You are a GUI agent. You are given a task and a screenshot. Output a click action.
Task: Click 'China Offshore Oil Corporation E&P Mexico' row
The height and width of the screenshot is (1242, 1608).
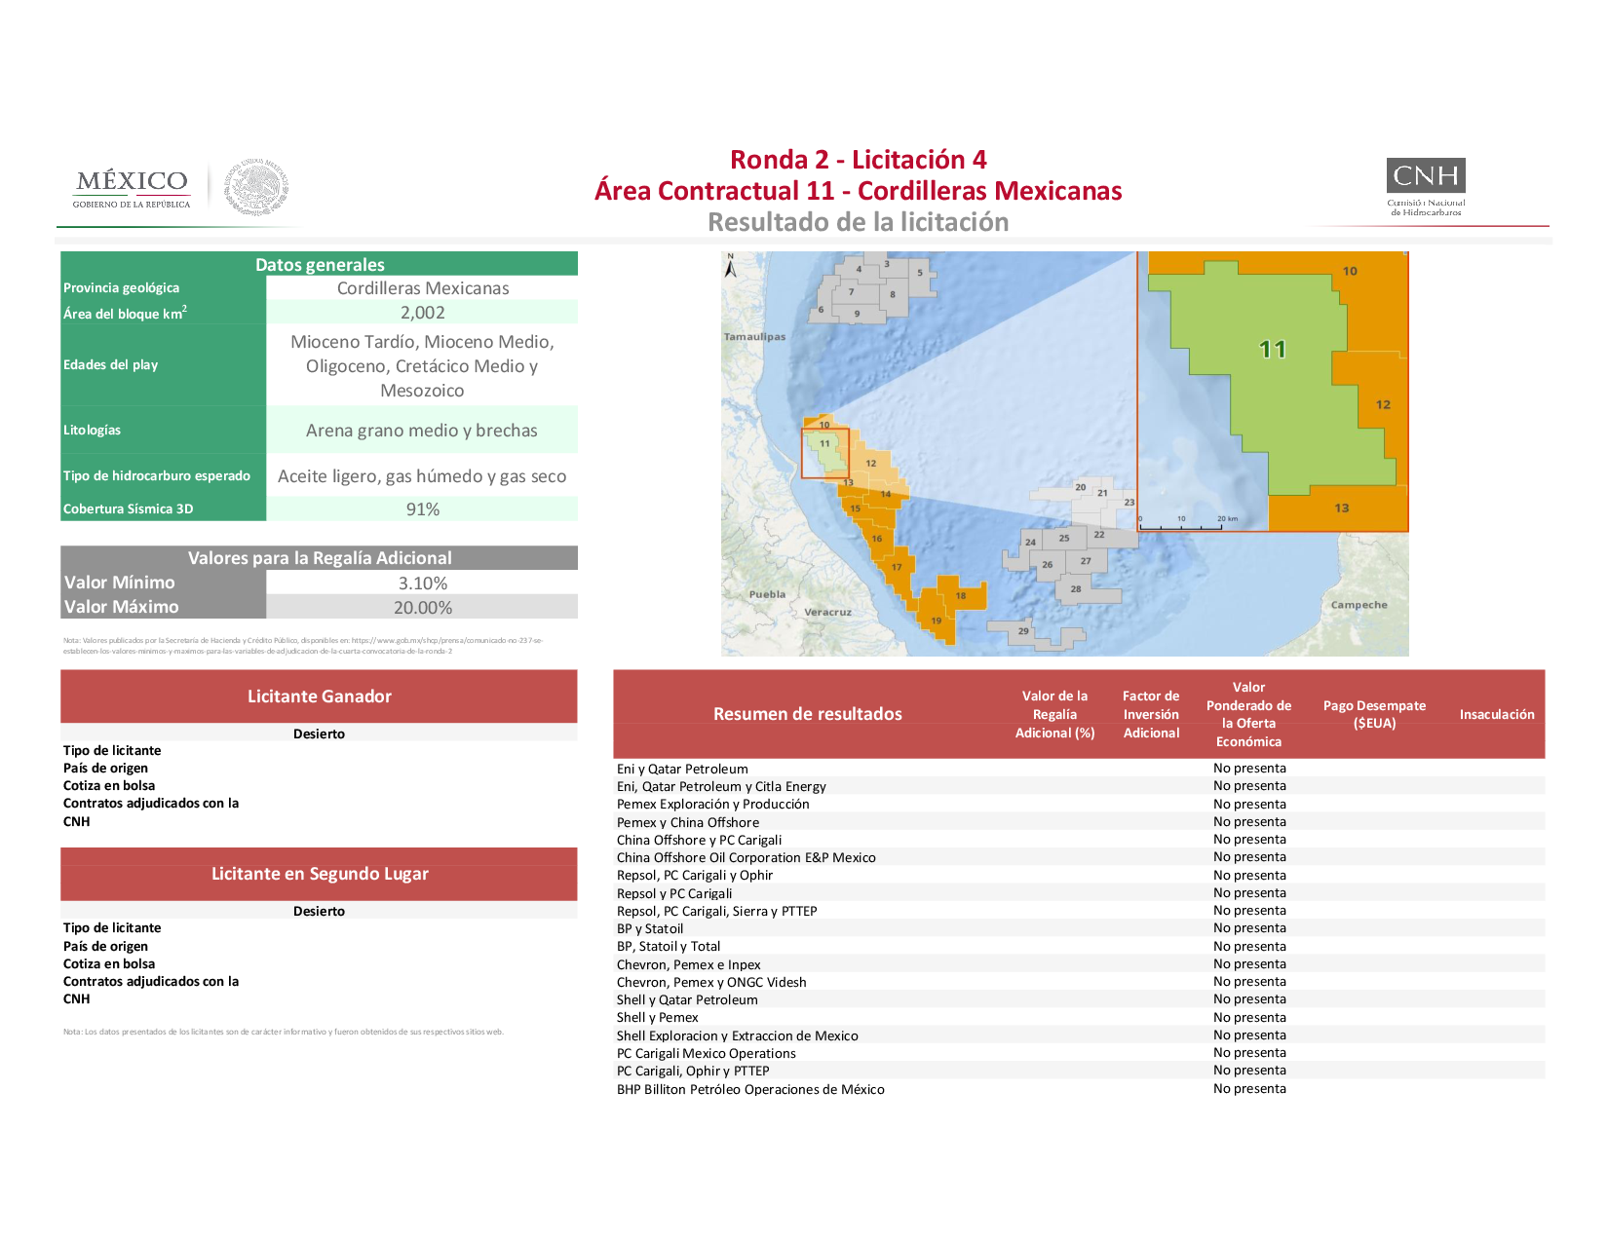pos(1079,857)
